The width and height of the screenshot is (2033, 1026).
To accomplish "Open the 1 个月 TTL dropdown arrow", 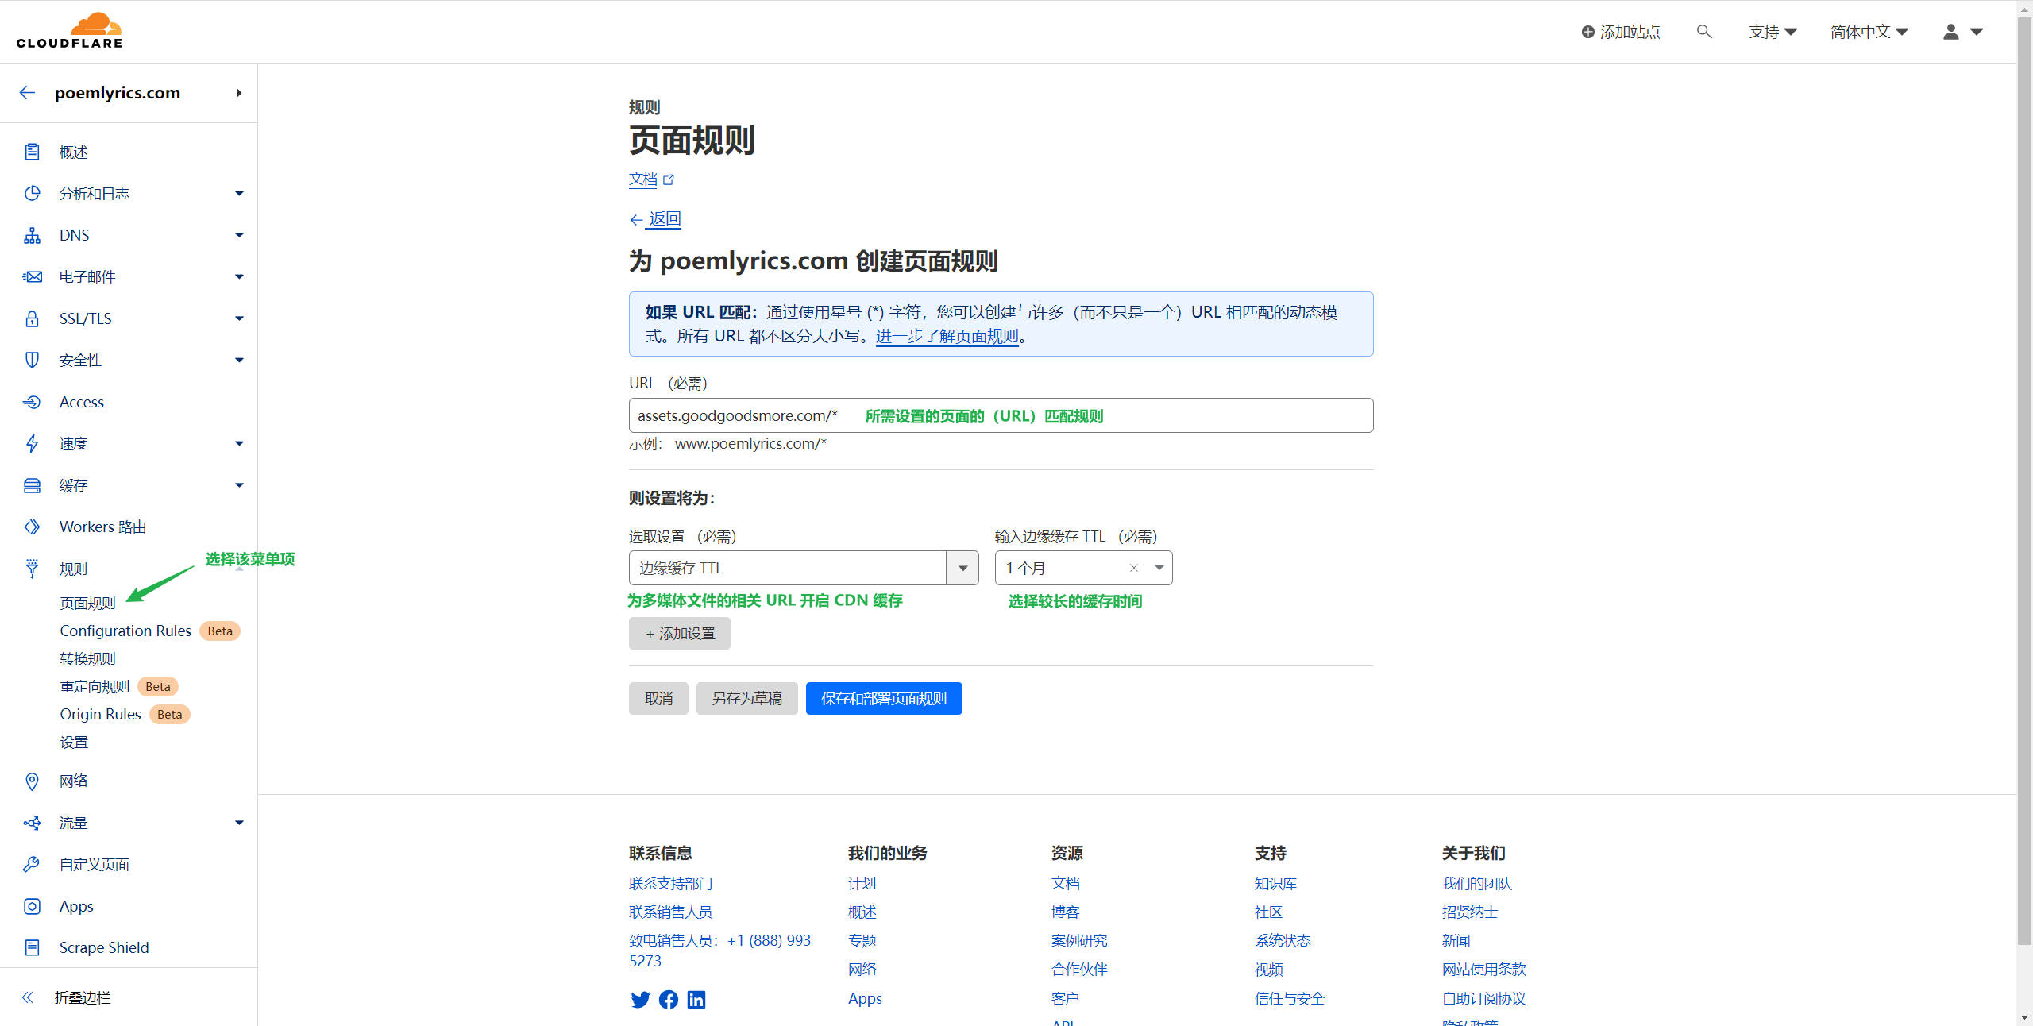I will coord(1159,568).
